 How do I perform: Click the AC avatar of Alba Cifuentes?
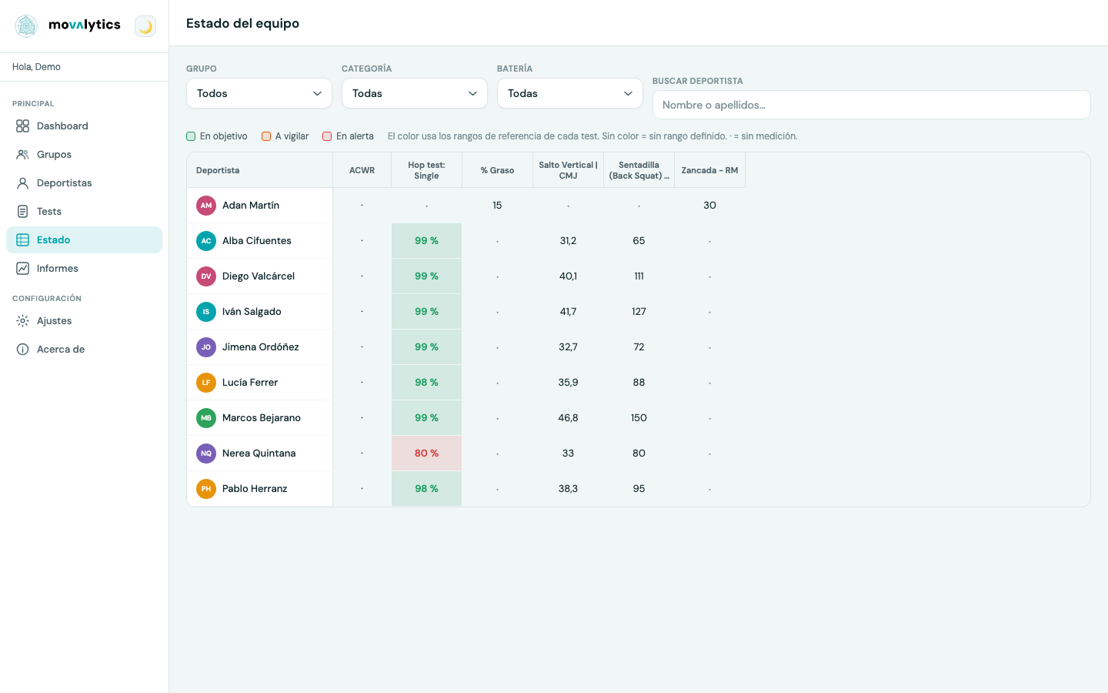(x=206, y=241)
